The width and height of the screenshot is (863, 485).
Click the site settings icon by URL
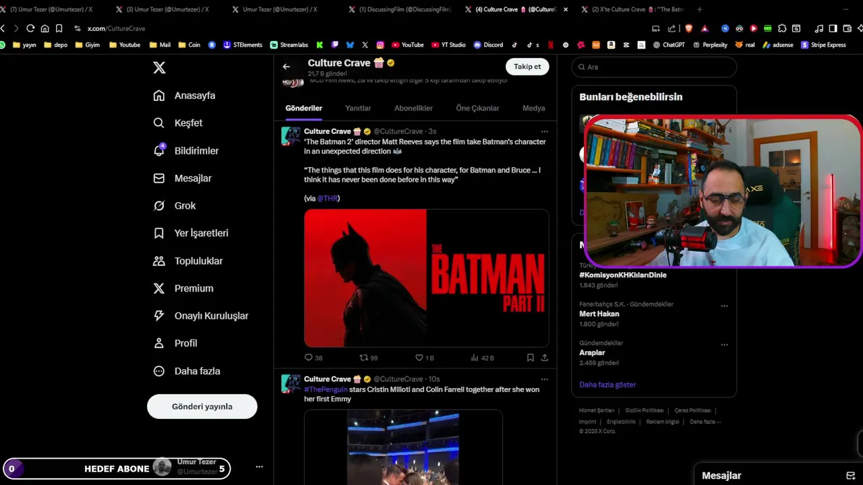tap(78, 28)
